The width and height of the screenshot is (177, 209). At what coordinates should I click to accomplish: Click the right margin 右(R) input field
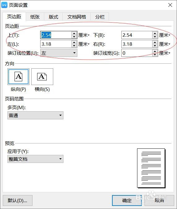(x=137, y=44)
